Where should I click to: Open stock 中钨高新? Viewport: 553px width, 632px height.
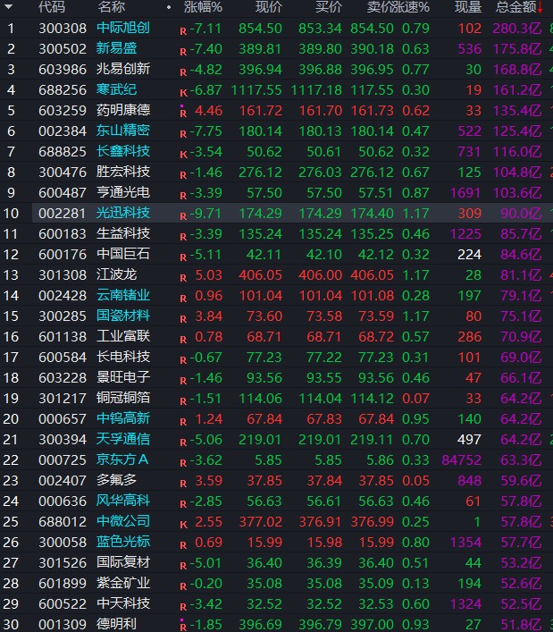coord(123,418)
